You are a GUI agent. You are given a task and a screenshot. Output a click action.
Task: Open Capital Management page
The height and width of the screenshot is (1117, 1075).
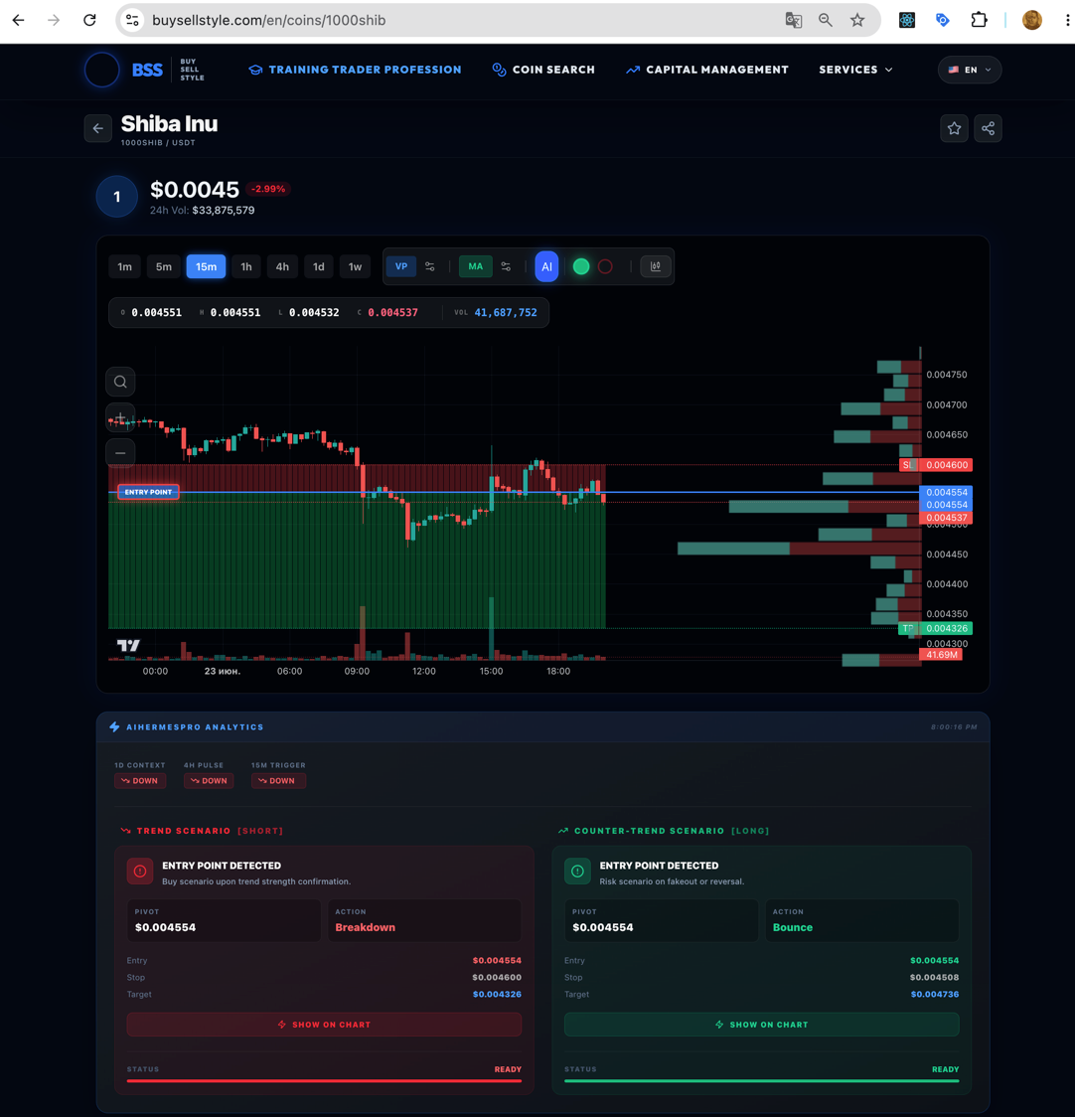click(707, 70)
